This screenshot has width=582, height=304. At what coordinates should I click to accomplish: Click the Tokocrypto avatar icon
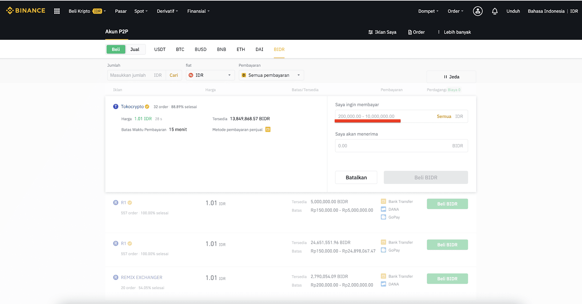116,107
